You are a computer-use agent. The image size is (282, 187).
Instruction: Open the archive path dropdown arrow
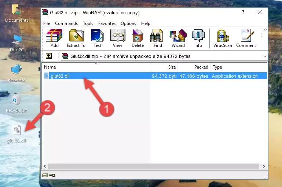coord(264,56)
